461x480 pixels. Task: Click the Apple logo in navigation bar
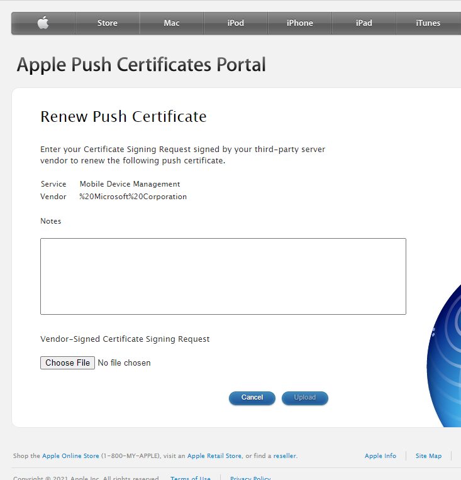(43, 23)
